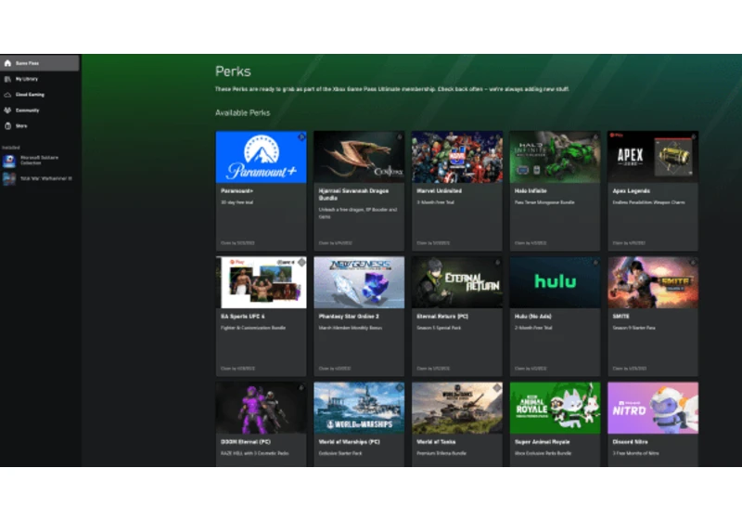Open the Store section
Image resolution: width=742 pixels, height=520 pixels.
[40, 126]
